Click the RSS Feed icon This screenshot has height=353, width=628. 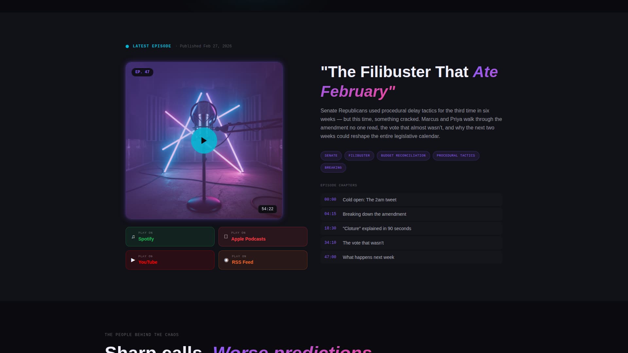point(226,260)
